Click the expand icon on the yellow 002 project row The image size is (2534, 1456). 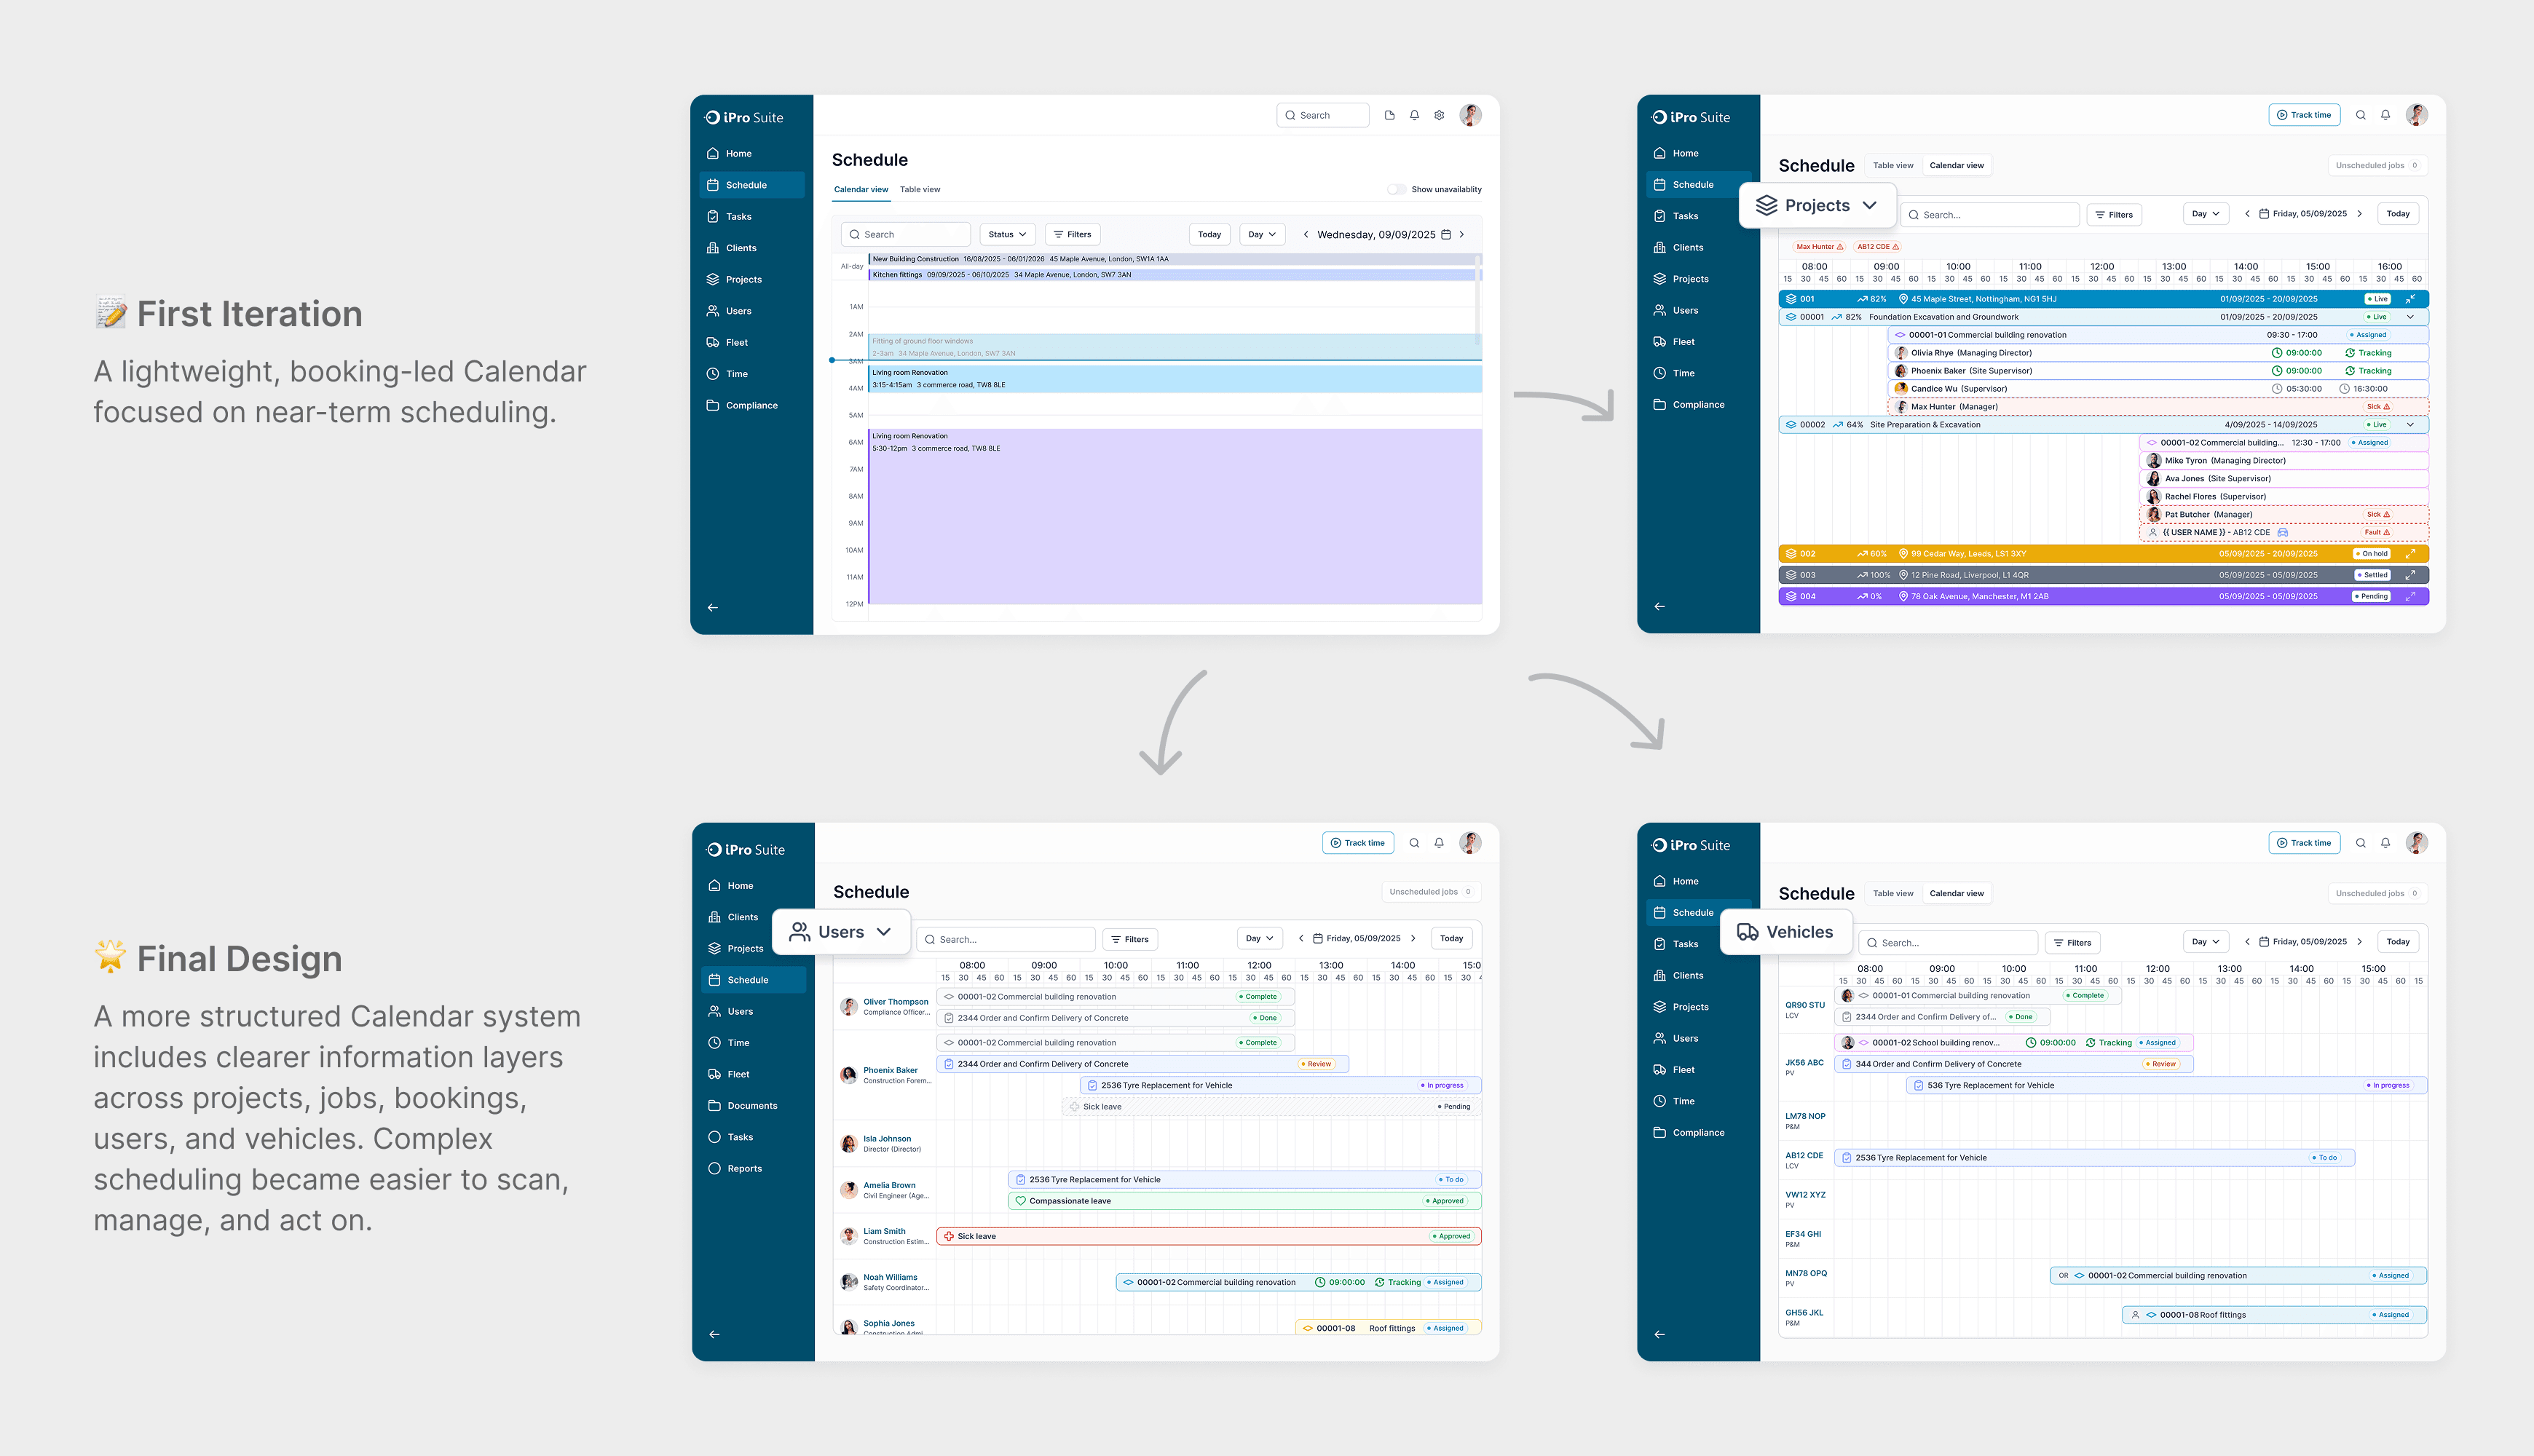tap(2410, 554)
